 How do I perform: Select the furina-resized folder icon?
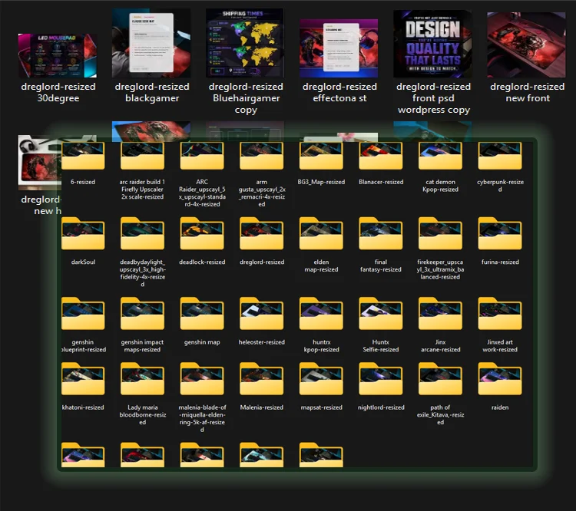tap(500, 233)
